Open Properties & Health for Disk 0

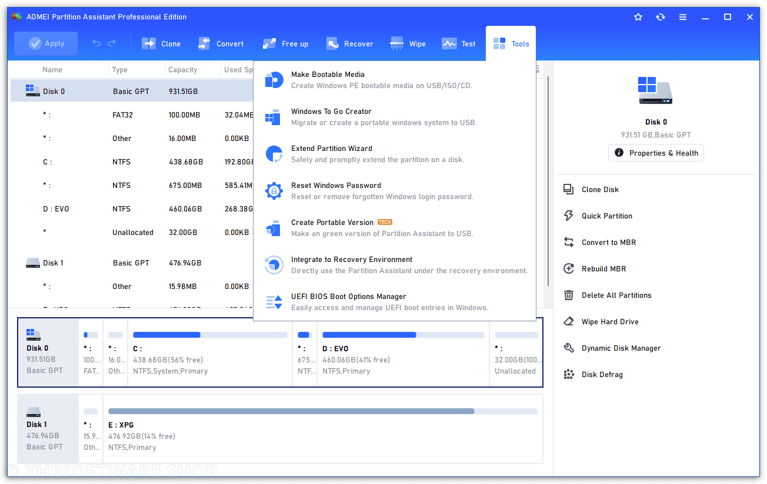[656, 153]
